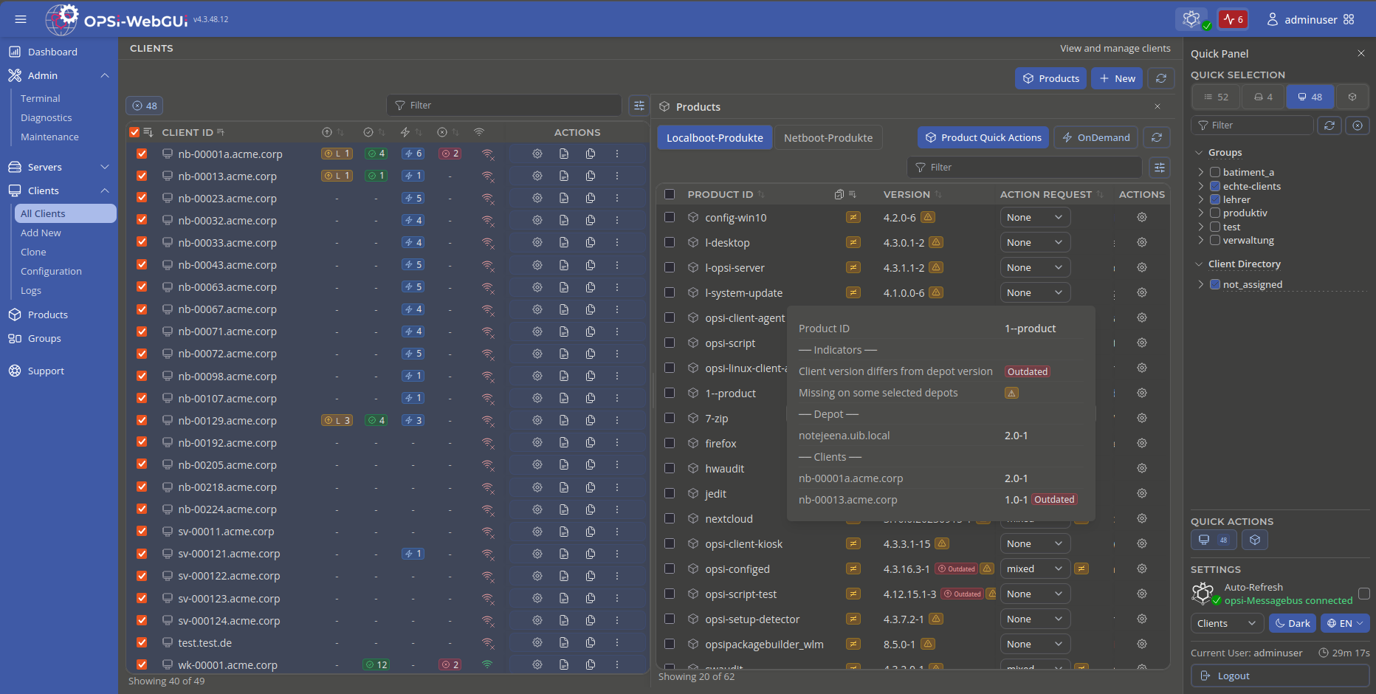Open Product Quick Actions
Image resolution: width=1376 pixels, height=694 pixels.
click(983, 137)
